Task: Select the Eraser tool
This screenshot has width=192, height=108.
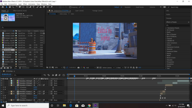Action: click(x=44, y=7)
